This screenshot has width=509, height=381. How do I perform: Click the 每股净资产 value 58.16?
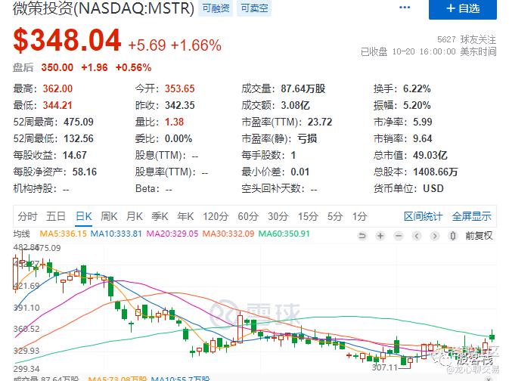(x=85, y=172)
